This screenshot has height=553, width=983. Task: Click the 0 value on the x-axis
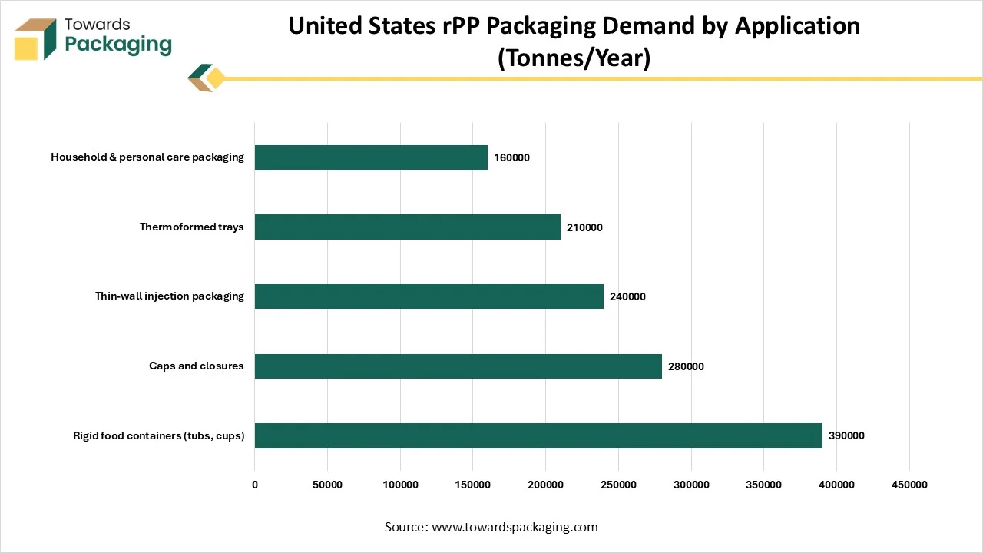254,485
